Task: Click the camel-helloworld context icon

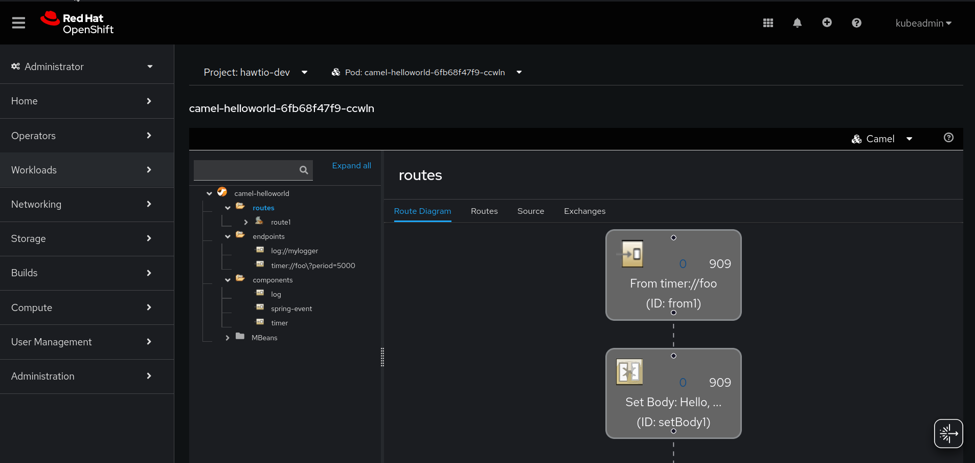Action: pyautogui.click(x=222, y=192)
